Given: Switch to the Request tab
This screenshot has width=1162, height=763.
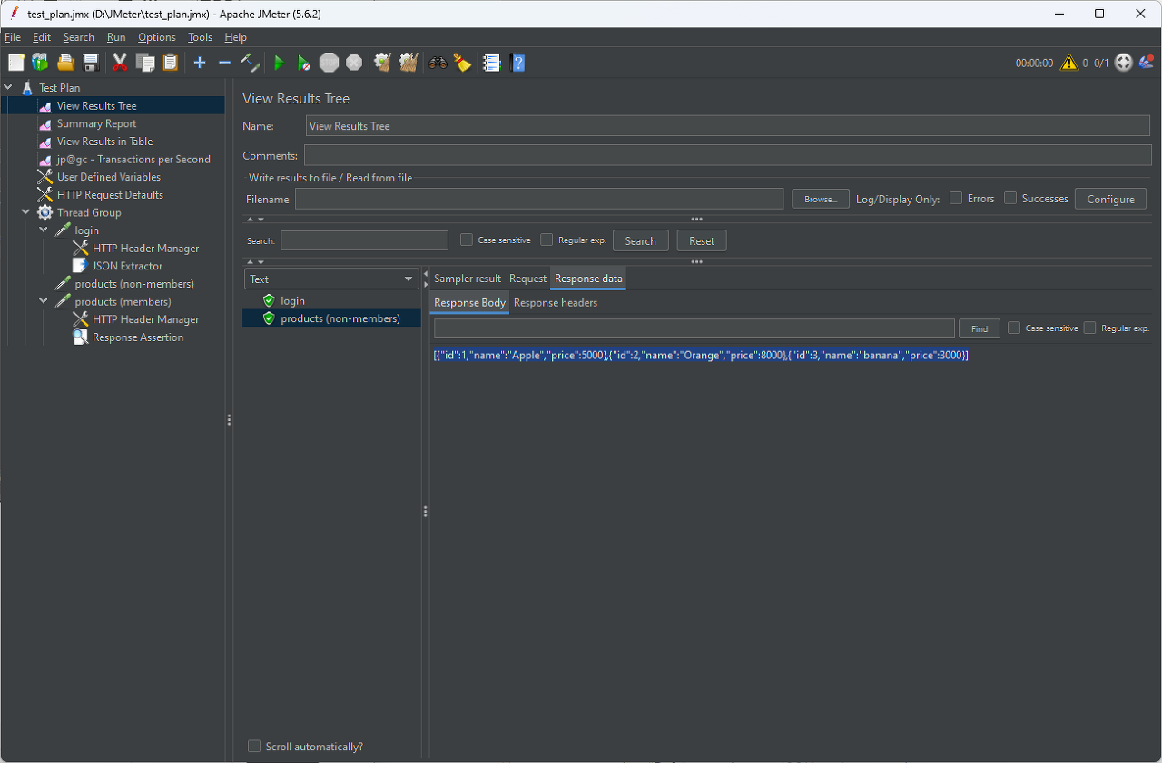Looking at the screenshot, I should coord(527,279).
